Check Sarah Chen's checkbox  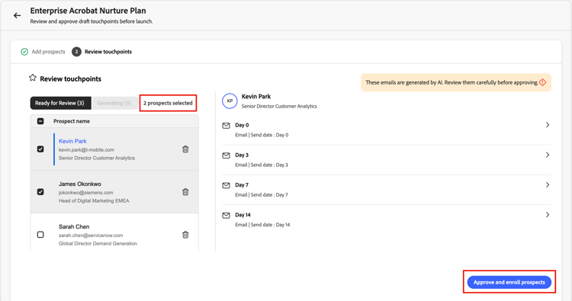click(40, 235)
